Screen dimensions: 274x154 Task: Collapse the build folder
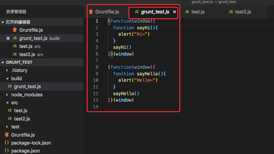click(7, 78)
